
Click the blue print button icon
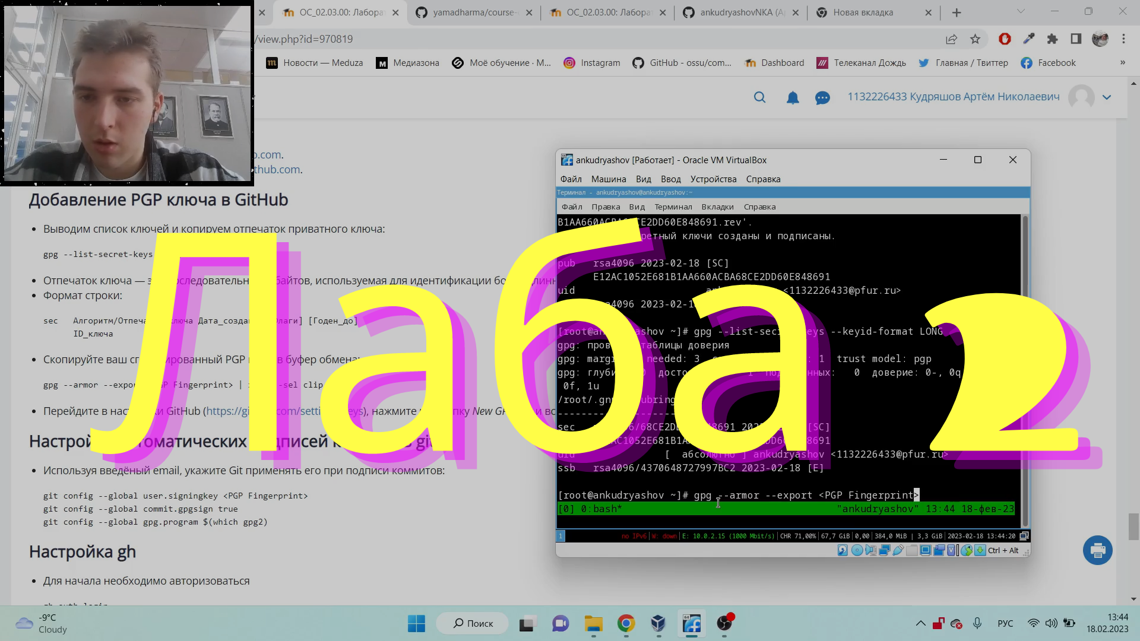pyautogui.click(x=1097, y=550)
